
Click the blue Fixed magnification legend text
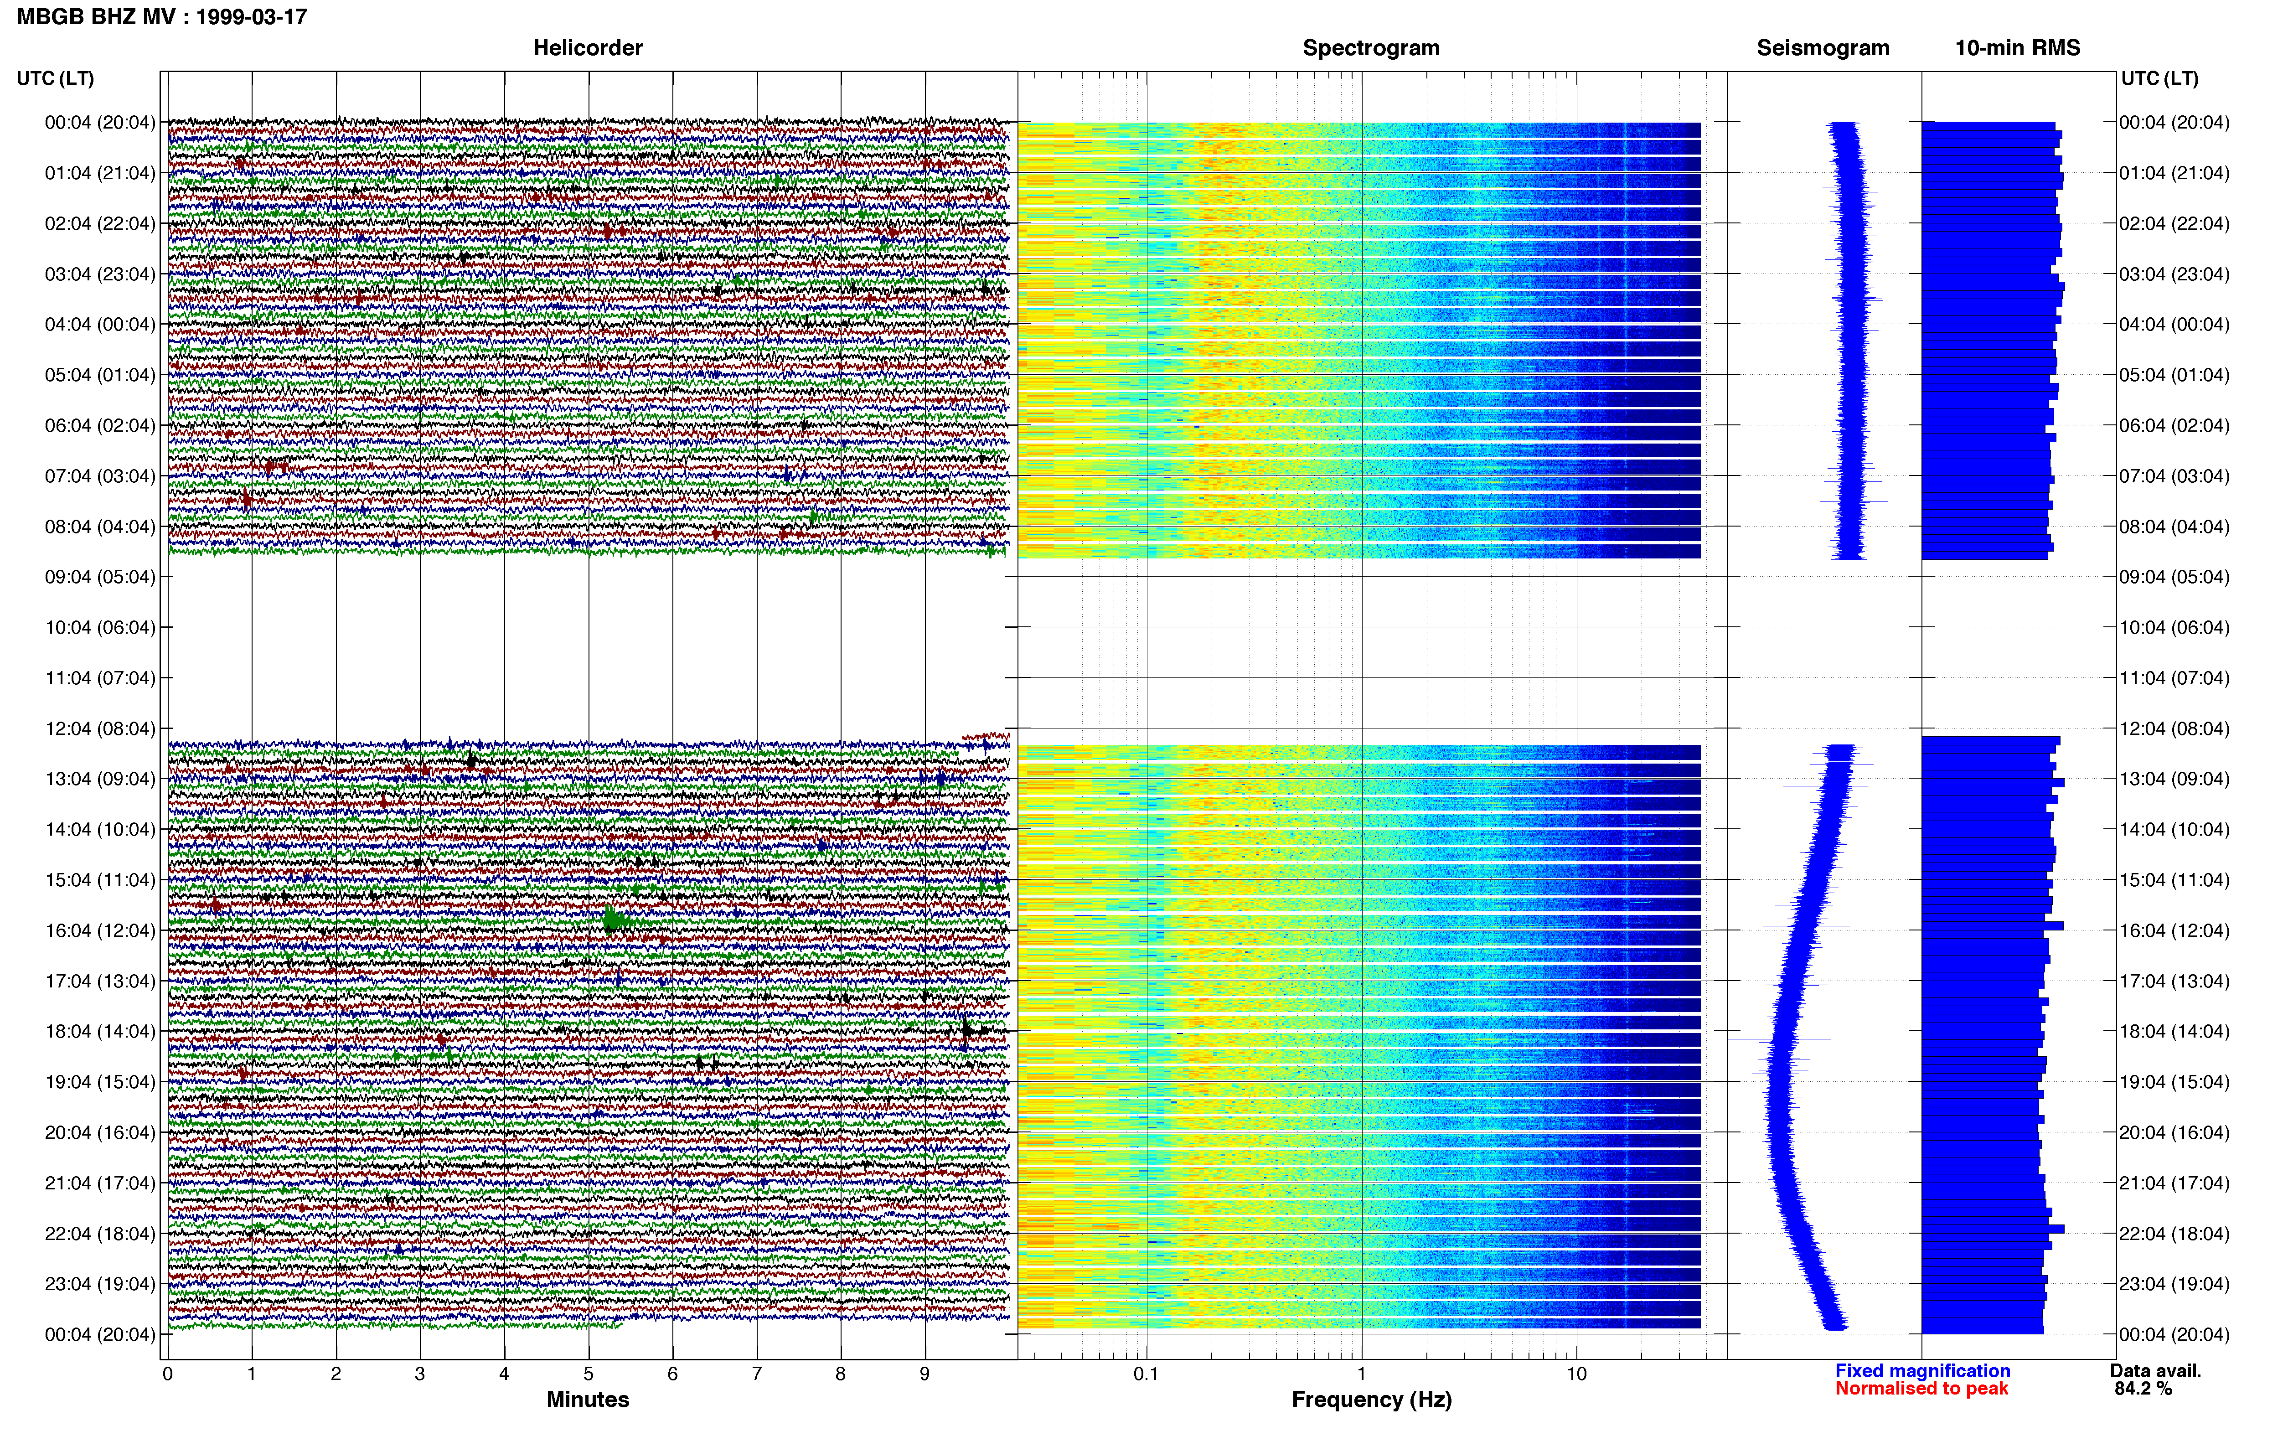click(1923, 1370)
